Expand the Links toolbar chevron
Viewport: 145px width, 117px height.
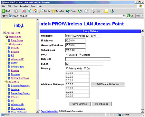click(x=142, y=16)
